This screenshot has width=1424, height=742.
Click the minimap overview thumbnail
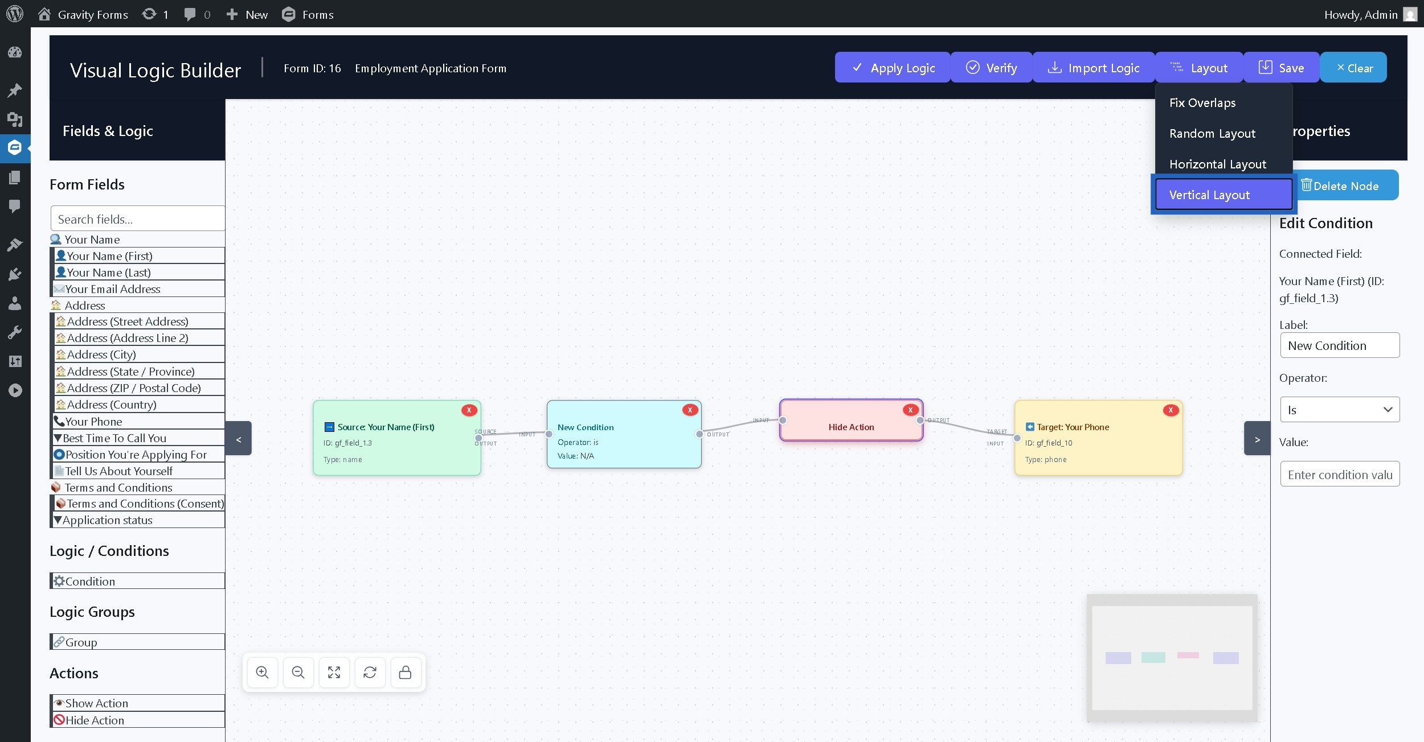point(1172,658)
